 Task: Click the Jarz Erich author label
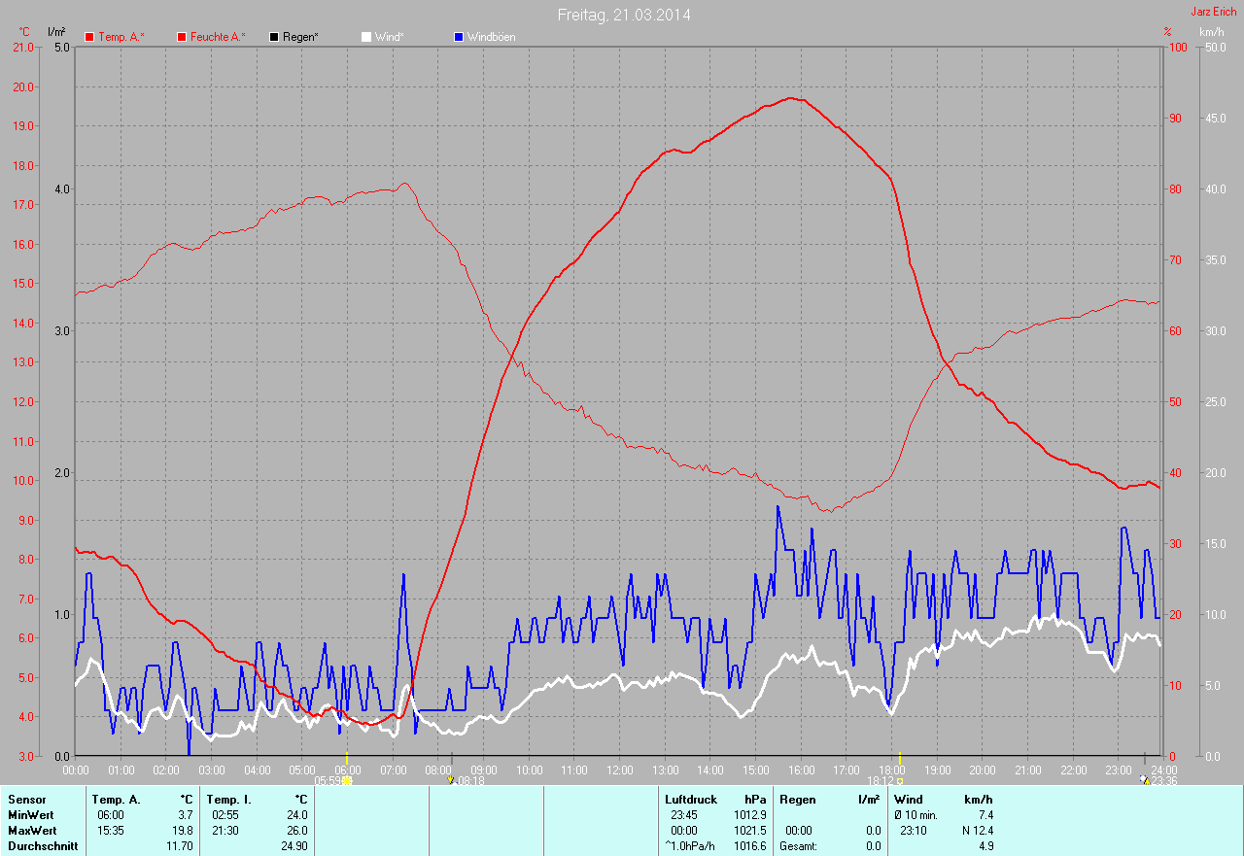click(1214, 11)
